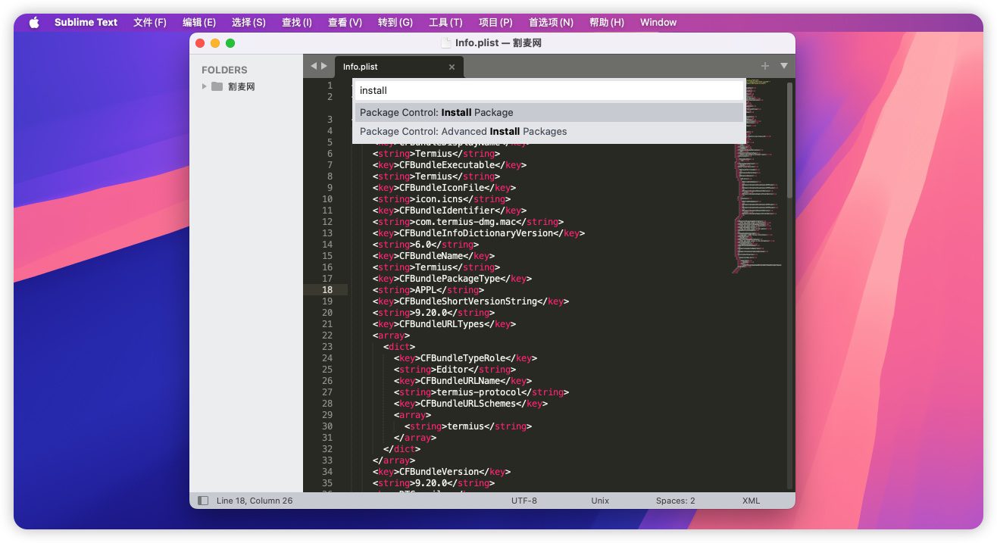
Task: Open the 首选项 (N) menu
Action: click(550, 23)
